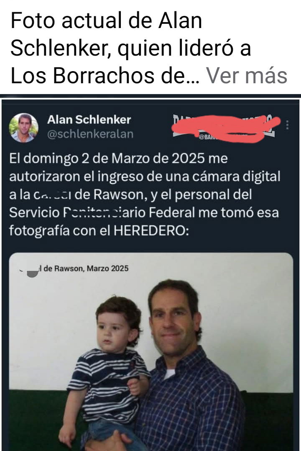The width and height of the screenshot is (301, 451).
Task: Tap the '2 de Marzo de 2025' date text
Action: [143, 158]
